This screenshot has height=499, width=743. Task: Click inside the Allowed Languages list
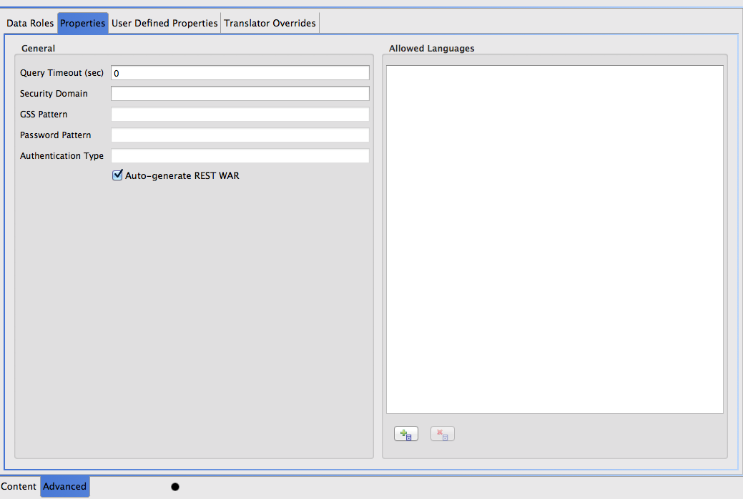pos(554,240)
